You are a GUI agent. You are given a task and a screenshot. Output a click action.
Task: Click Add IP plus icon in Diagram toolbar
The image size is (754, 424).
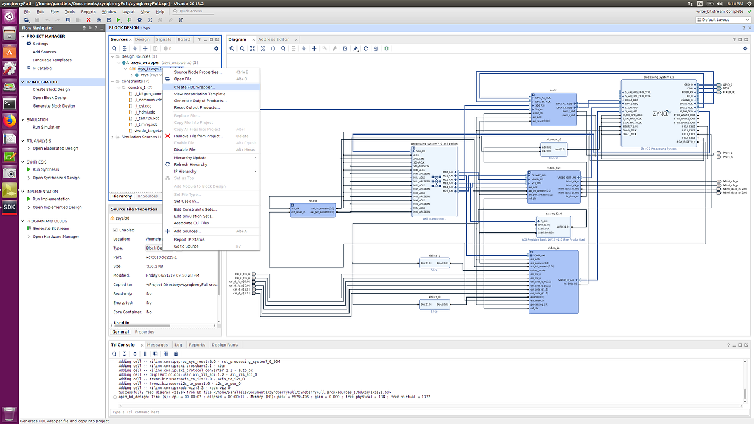(x=315, y=48)
